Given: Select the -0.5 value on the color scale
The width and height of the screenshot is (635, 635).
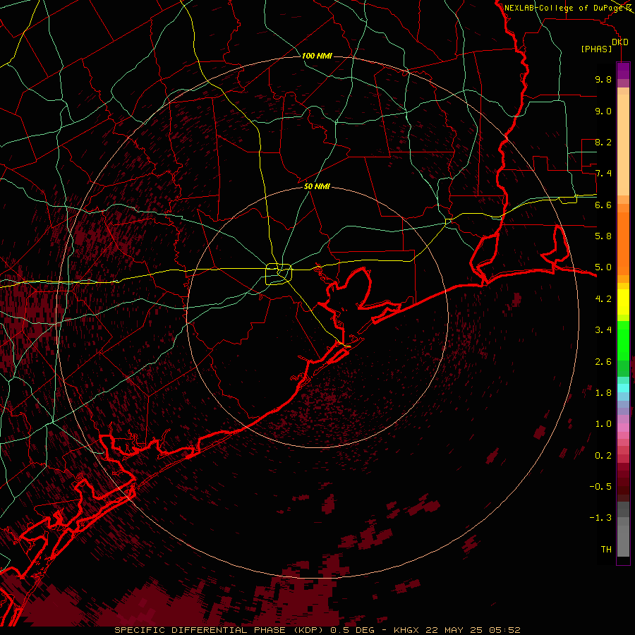Looking at the screenshot, I should point(600,487).
